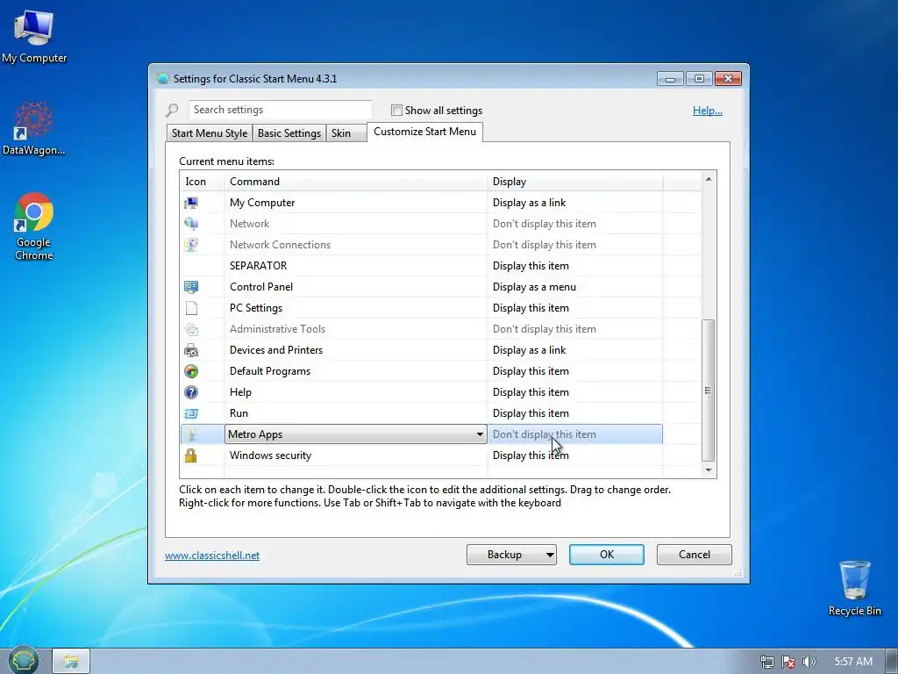898x674 pixels.
Task: Click the Network Connections row icon
Action: coord(191,245)
